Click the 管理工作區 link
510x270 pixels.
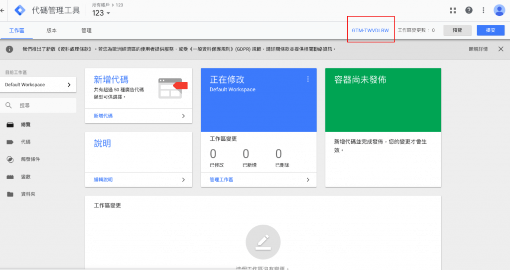[x=221, y=180]
